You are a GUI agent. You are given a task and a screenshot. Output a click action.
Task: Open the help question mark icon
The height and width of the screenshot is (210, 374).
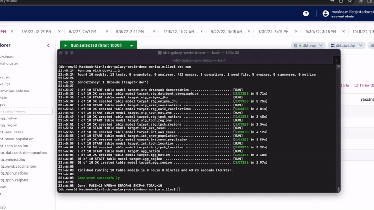(x=306, y=14)
